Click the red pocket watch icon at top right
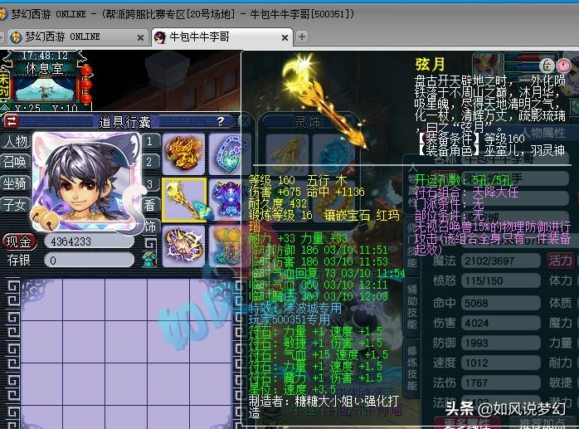The height and width of the screenshot is (429, 579). point(563,66)
